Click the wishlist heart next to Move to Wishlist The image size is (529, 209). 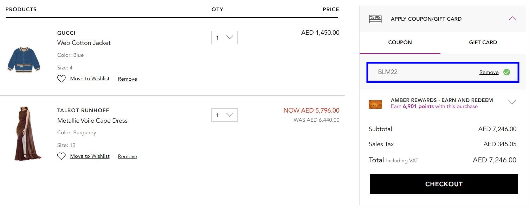(x=61, y=79)
